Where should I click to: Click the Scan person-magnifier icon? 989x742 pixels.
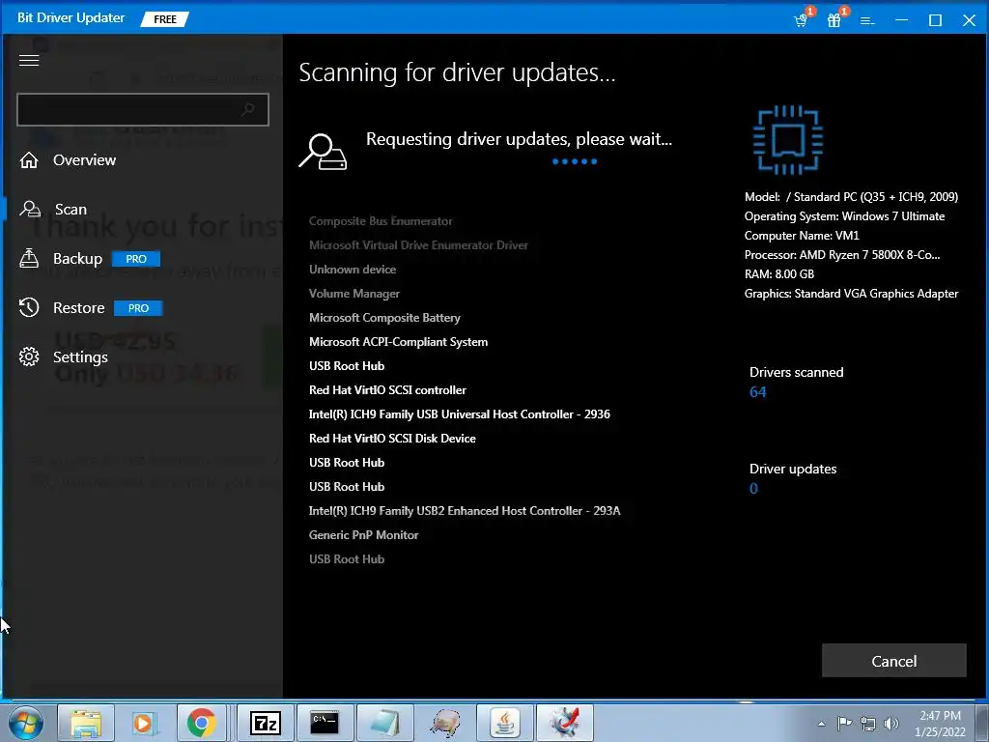30,209
